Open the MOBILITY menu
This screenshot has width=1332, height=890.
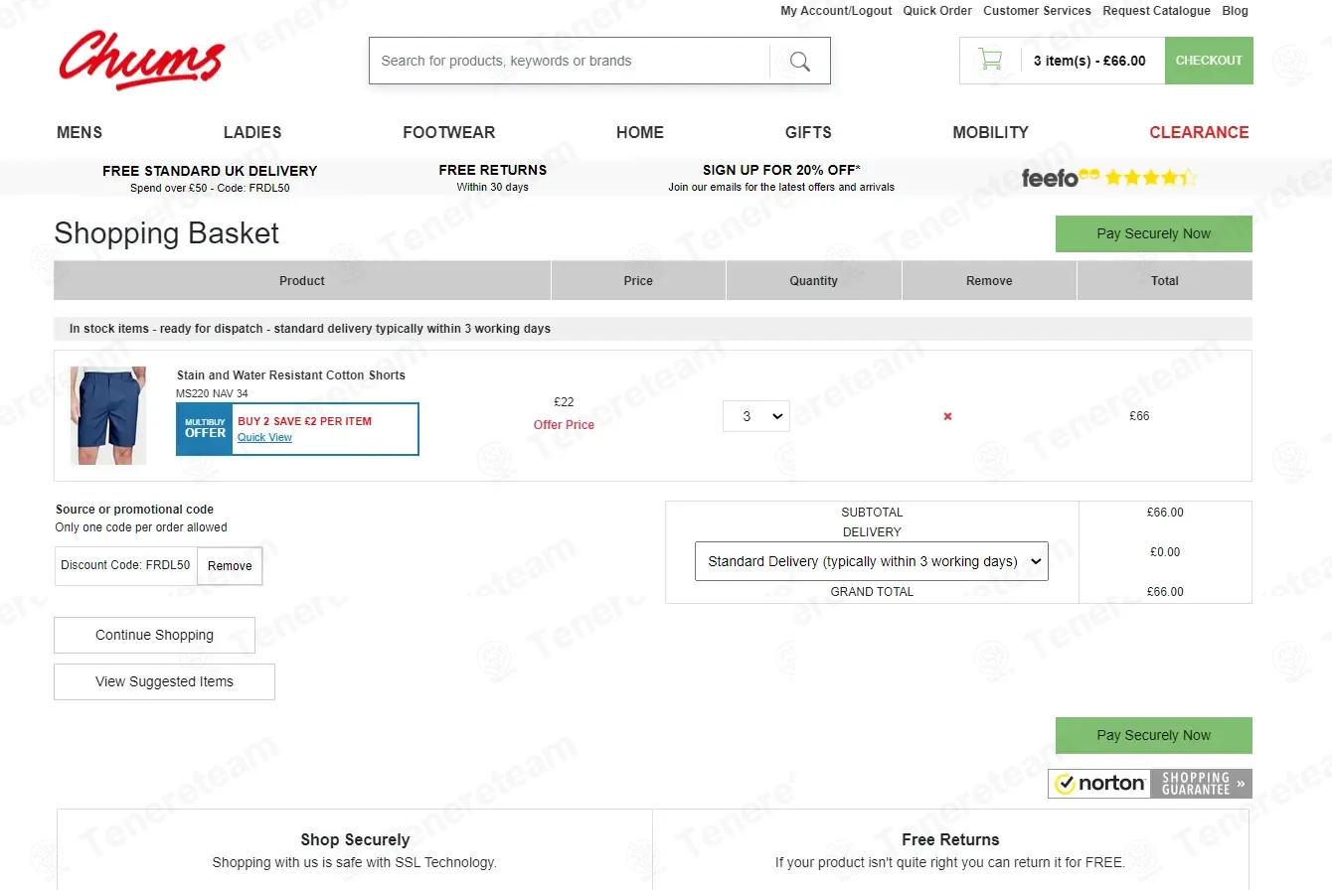point(991,132)
